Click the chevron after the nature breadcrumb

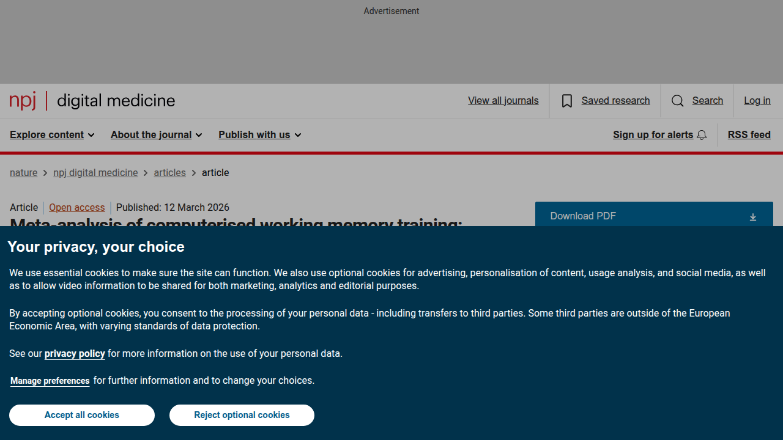pos(45,173)
